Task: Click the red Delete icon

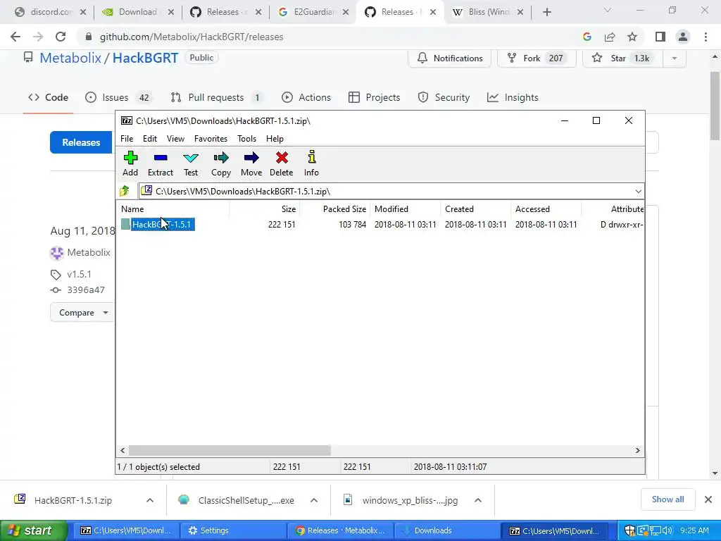Action: point(282,163)
